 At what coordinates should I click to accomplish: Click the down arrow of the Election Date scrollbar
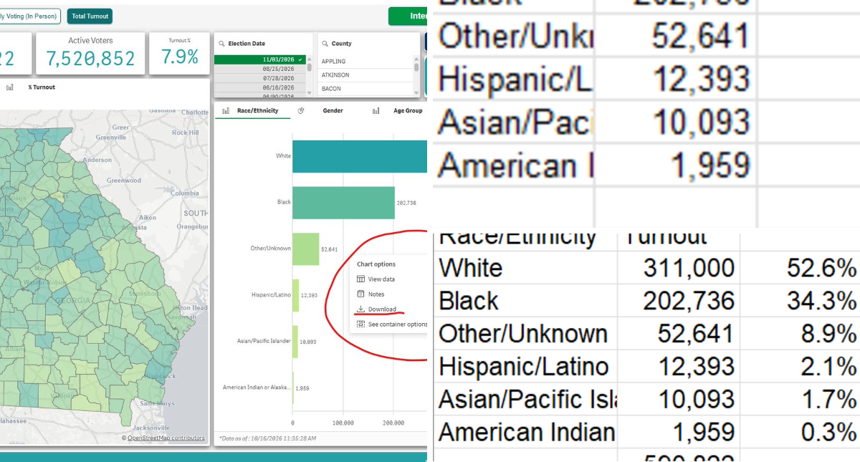(310, 92)
